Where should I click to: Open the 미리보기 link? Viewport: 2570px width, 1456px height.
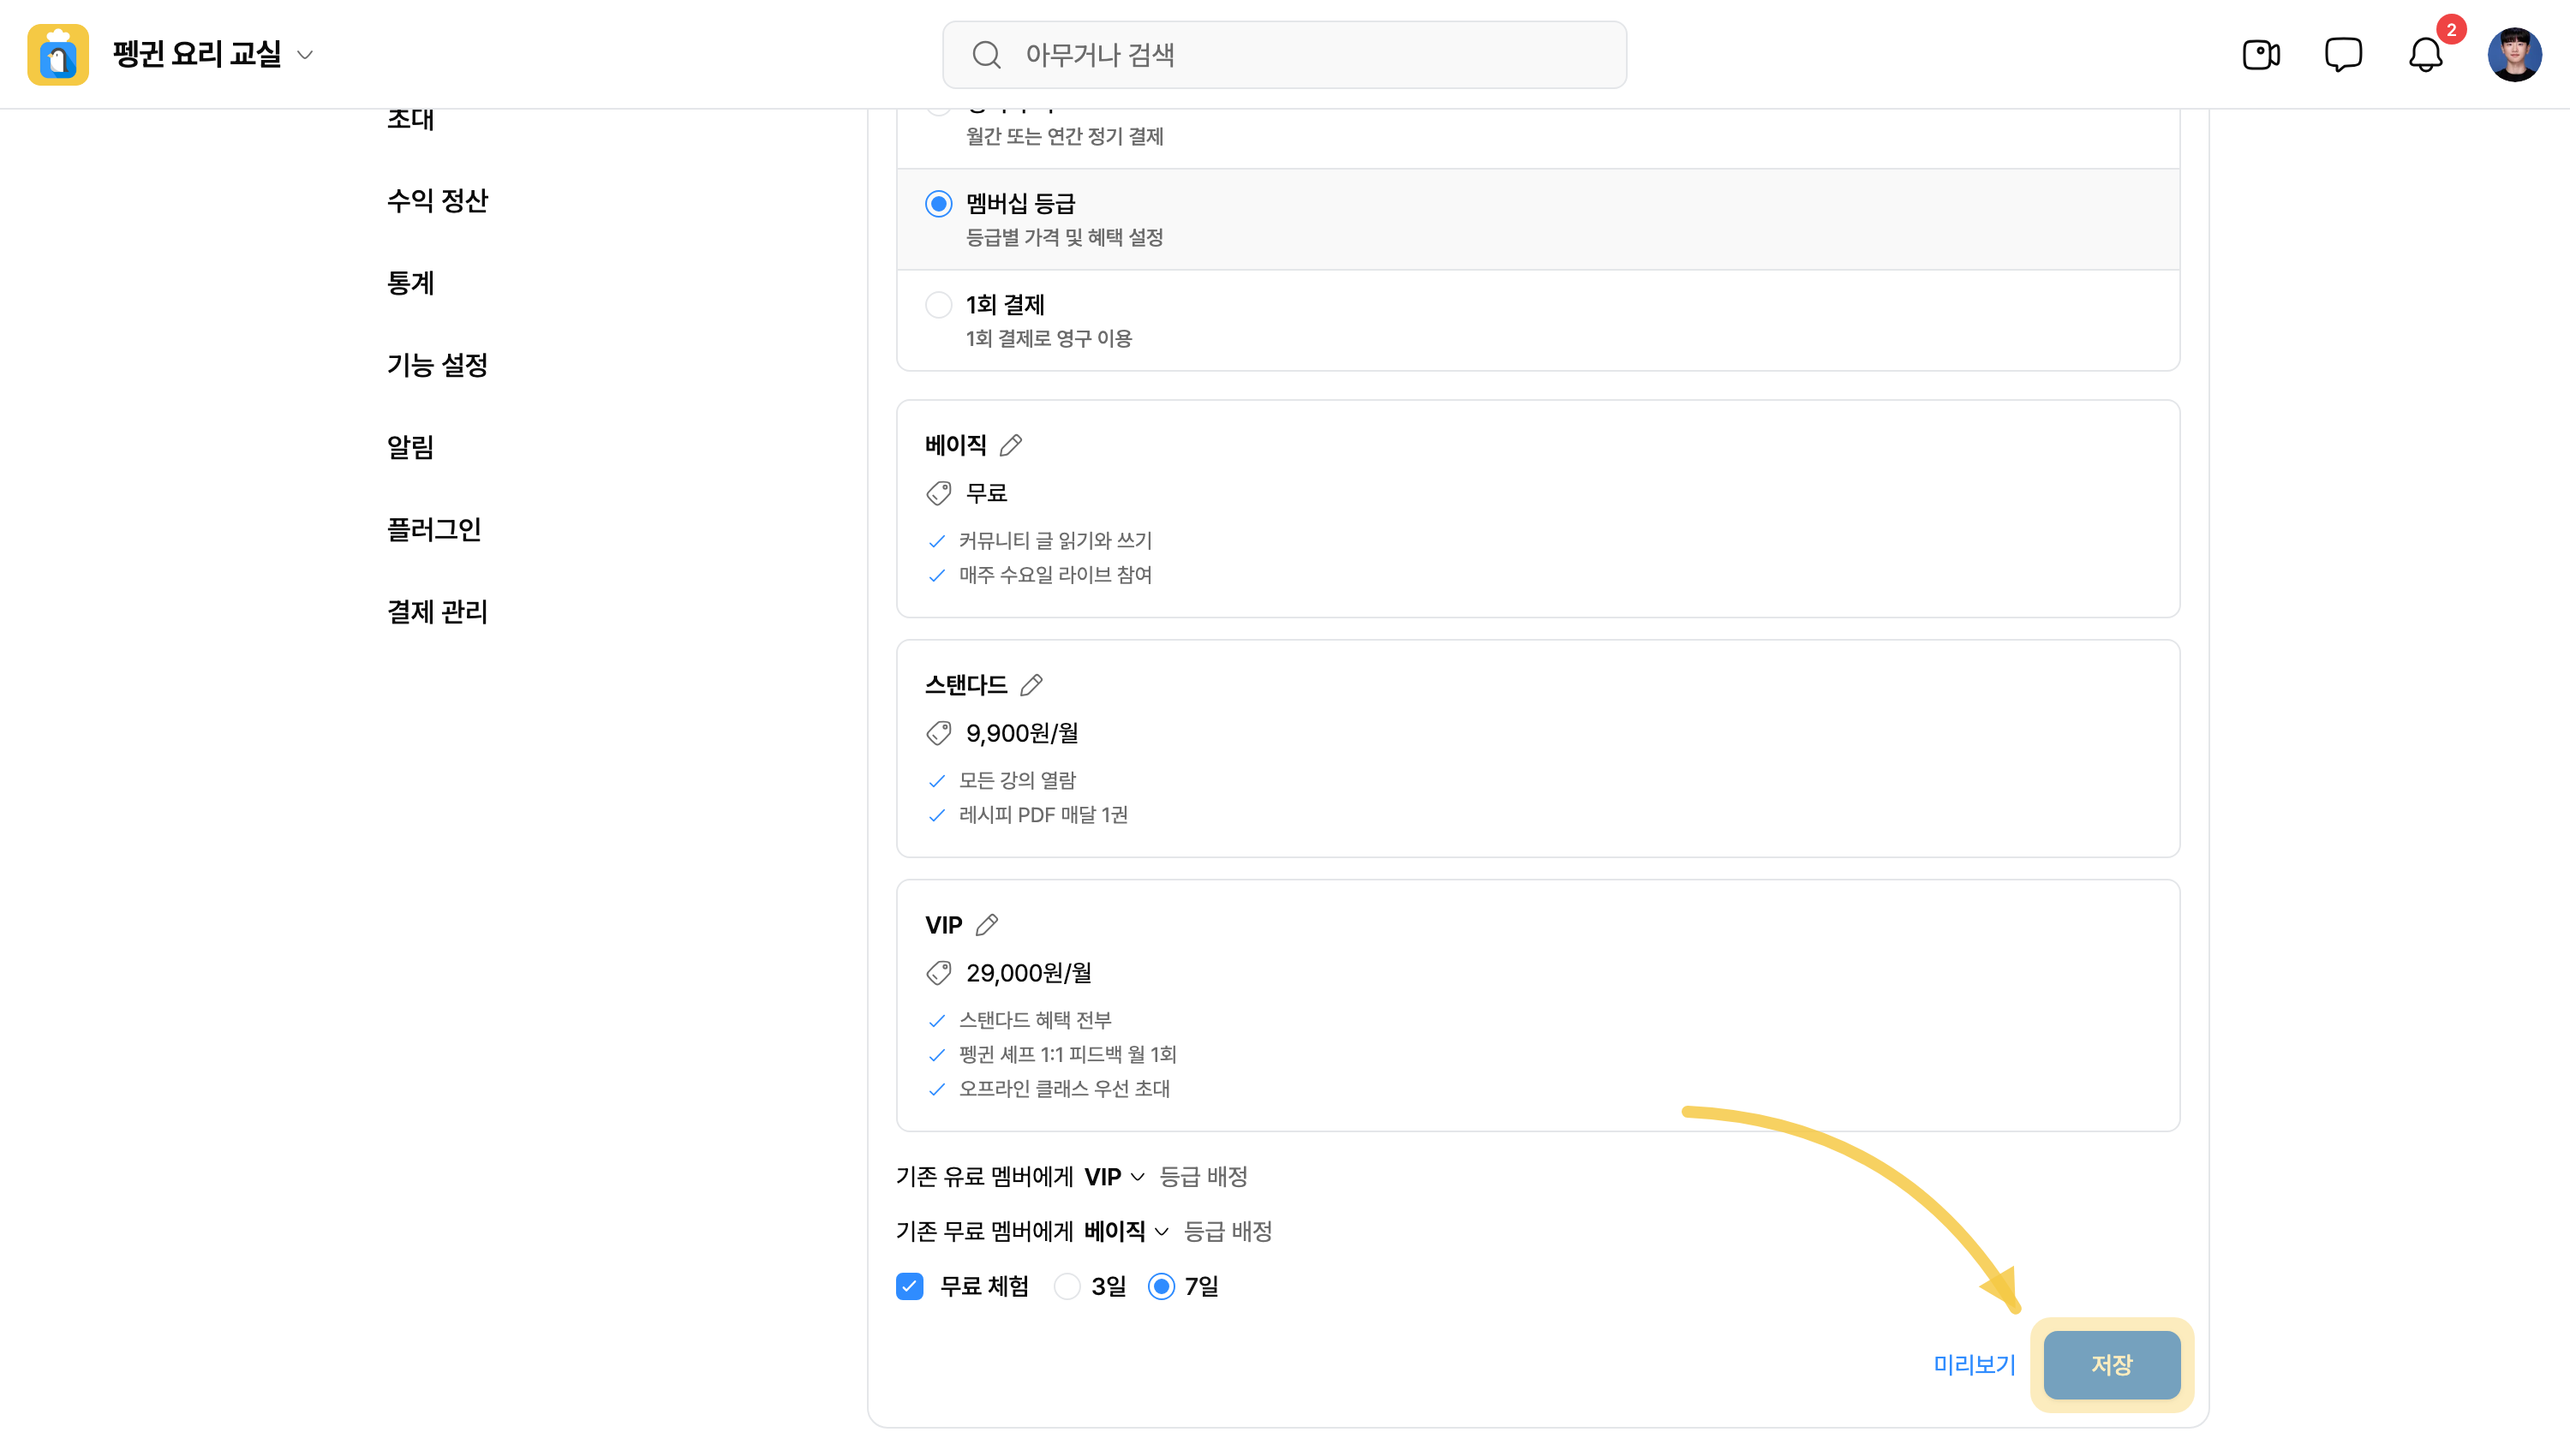coord(1974,1365)
